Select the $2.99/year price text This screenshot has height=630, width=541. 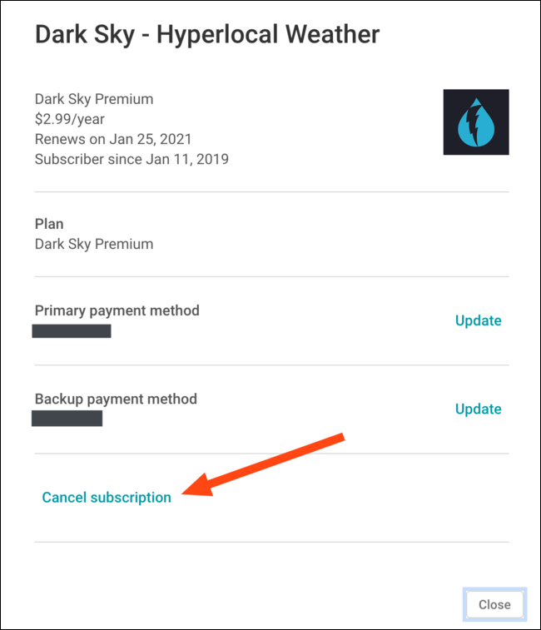pyautogui.click(x=70, y=119)
